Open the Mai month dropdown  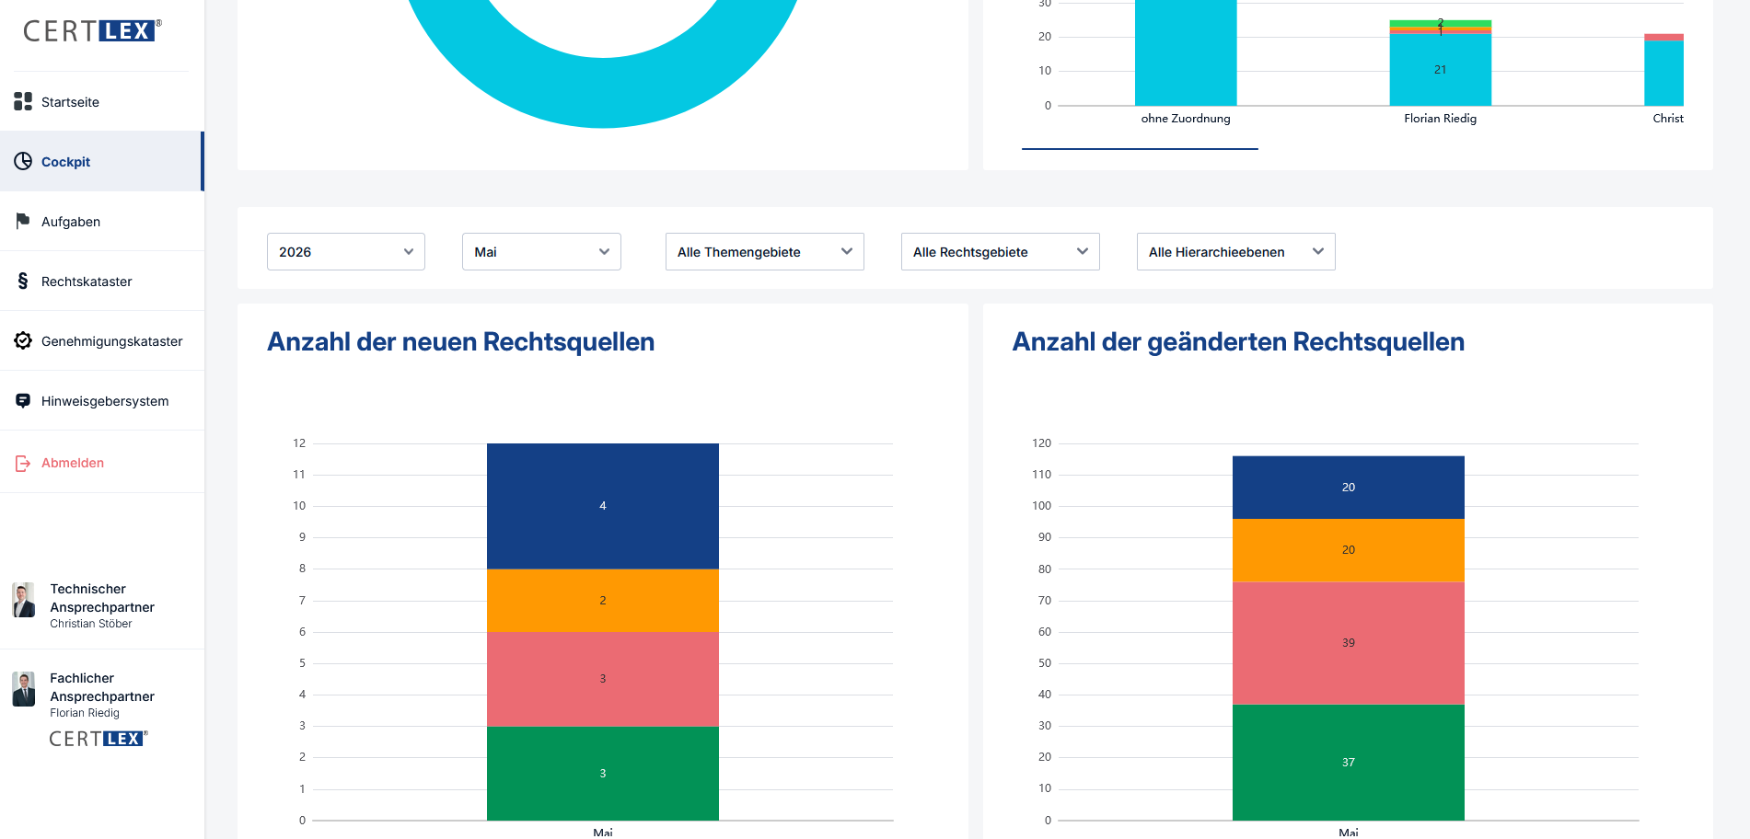click(541, 251)
